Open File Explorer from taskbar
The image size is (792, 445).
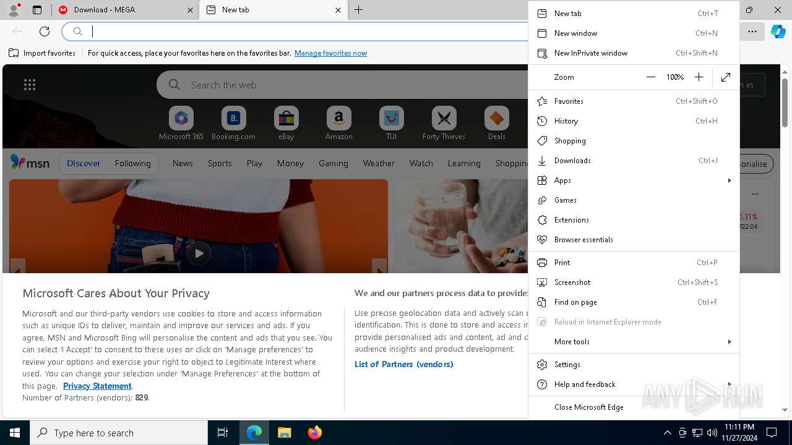coord(284,433)
